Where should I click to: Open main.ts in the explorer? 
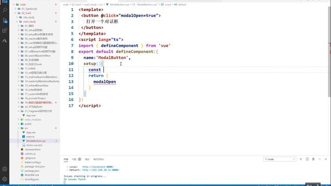(x=31, y=136)
